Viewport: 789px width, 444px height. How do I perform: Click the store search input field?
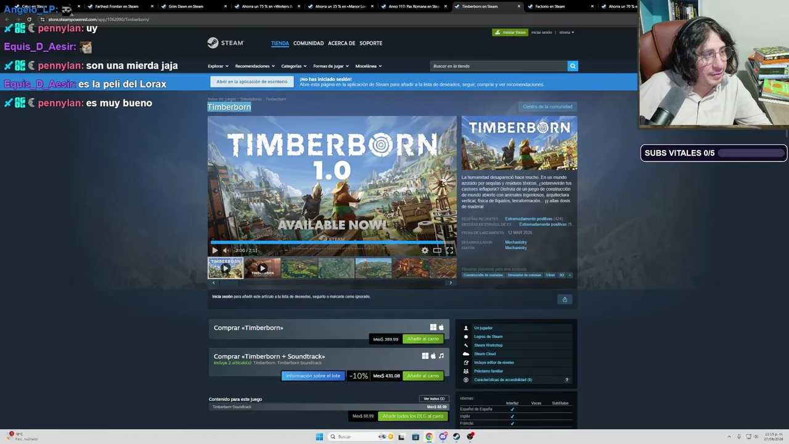[x=499, y=66]
